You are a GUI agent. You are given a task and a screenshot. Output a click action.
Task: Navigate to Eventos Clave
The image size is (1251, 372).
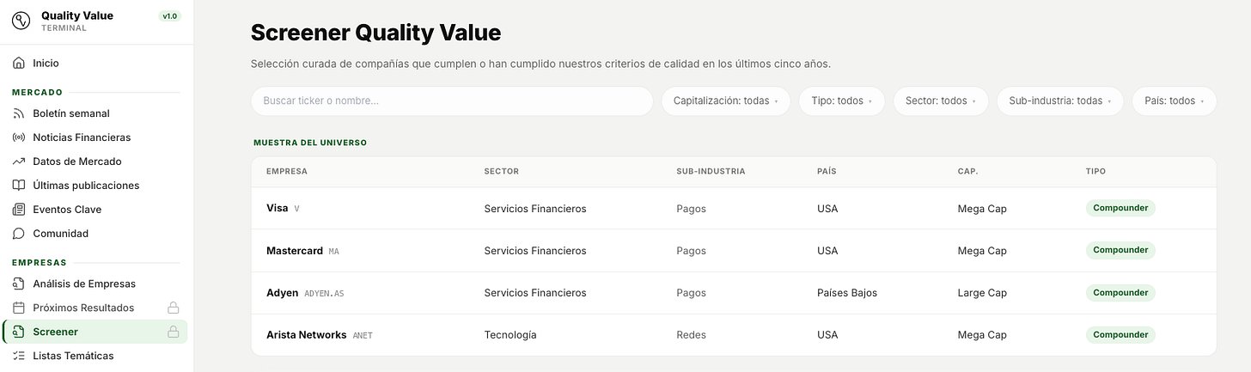point(95,210)
